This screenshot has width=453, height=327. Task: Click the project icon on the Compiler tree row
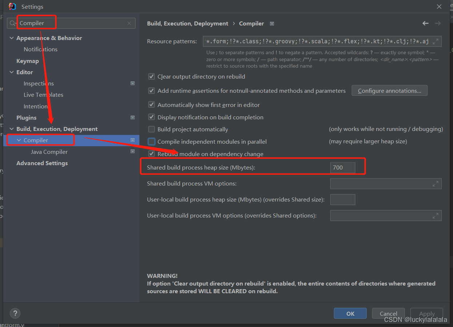click(132, 140)
